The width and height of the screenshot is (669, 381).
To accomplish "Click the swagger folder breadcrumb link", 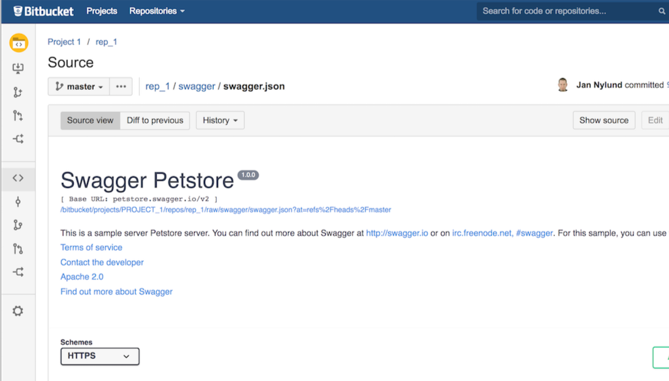I will point(197,86).
